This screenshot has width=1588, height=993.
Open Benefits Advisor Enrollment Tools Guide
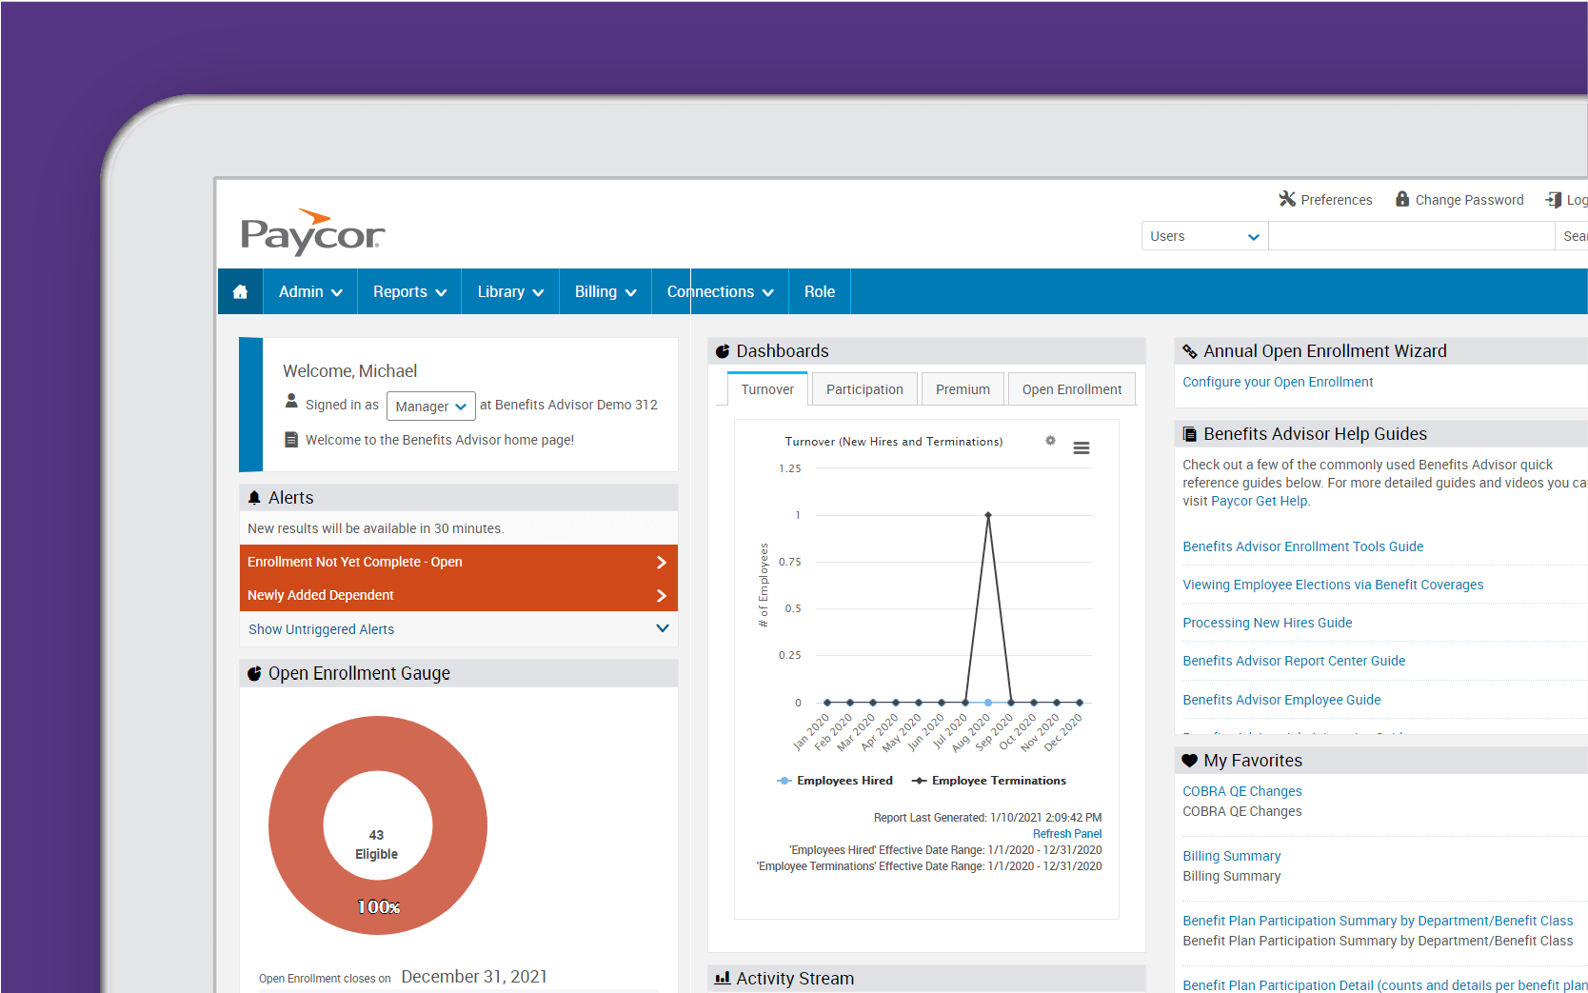1303,546
